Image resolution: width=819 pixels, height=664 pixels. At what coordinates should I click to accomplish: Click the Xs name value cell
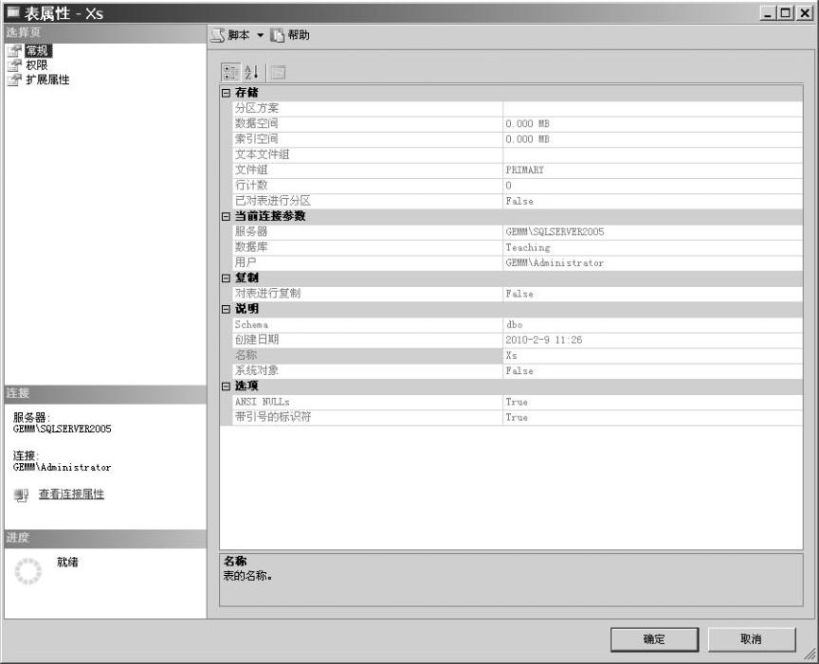652,355
